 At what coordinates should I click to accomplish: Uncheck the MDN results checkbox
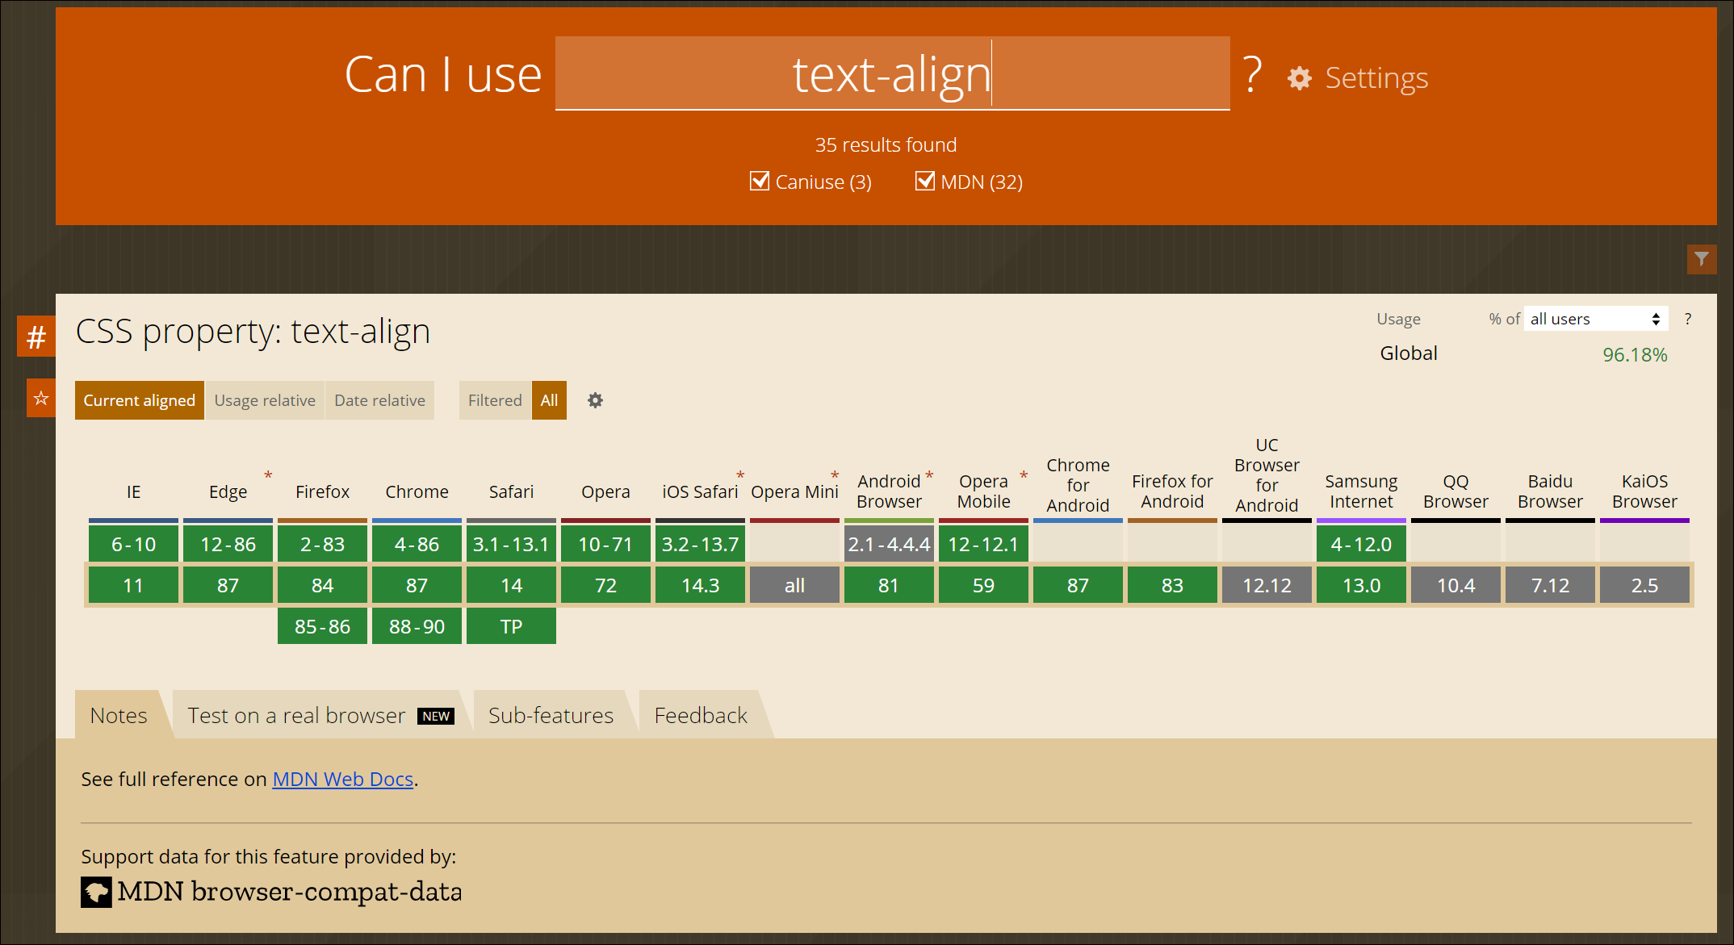[924, 181]
